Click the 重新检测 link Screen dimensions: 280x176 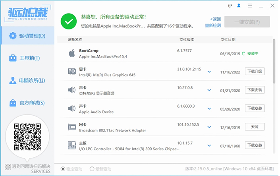[213, 25]
